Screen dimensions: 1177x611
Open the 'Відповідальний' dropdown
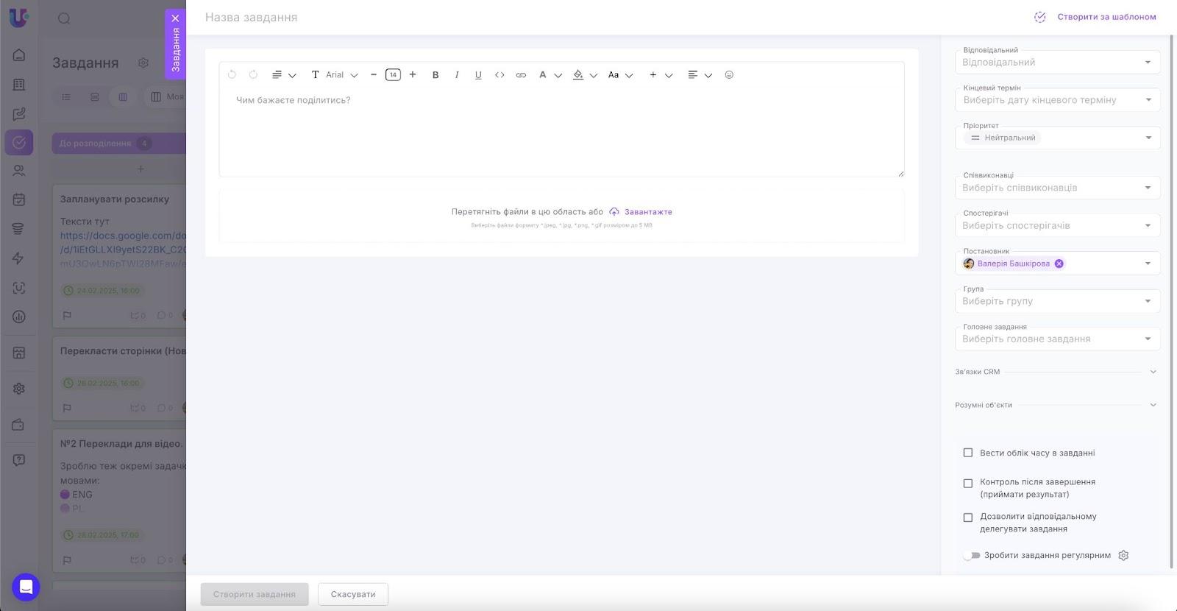(1057, 63)
